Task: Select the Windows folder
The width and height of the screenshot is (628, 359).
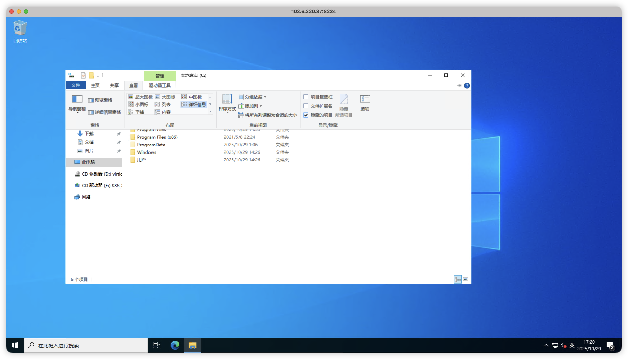Action: click(x=147, y=152)
